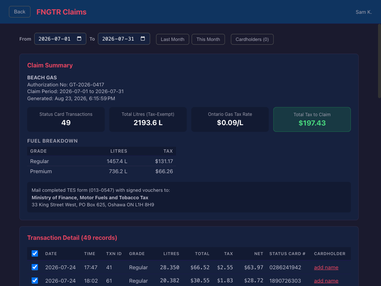The height and width of the screenshot is (286, 381).
Task: Edit the From date field 2026-07-01
Action: click(60, 39)
